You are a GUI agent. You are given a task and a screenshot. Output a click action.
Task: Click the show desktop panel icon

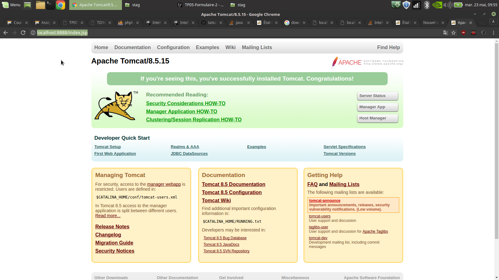tap(27, 5)
